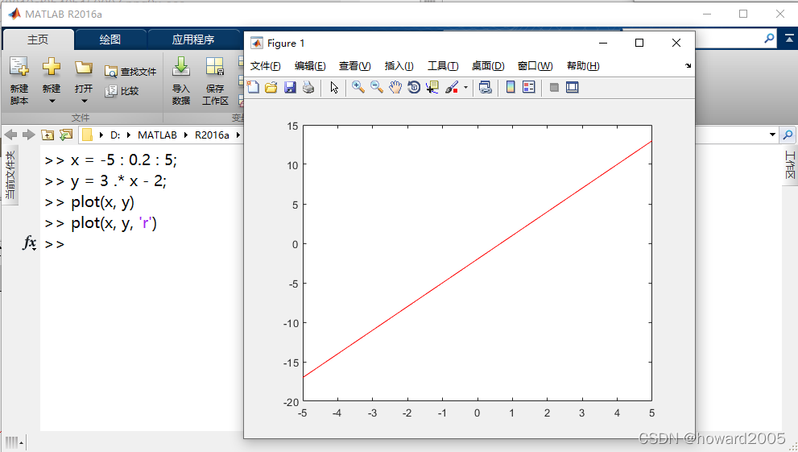Go up one folder level icon

pos(48,135)
